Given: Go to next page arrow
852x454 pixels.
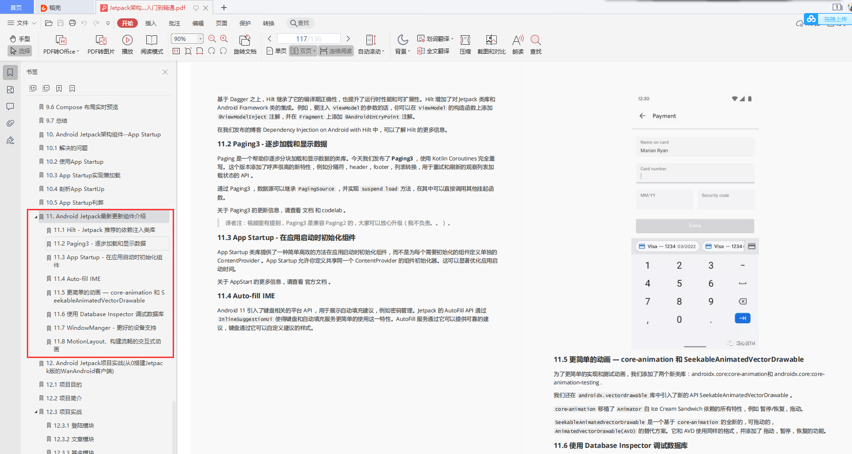Looking at the screenshot, I should click(348, 39).
